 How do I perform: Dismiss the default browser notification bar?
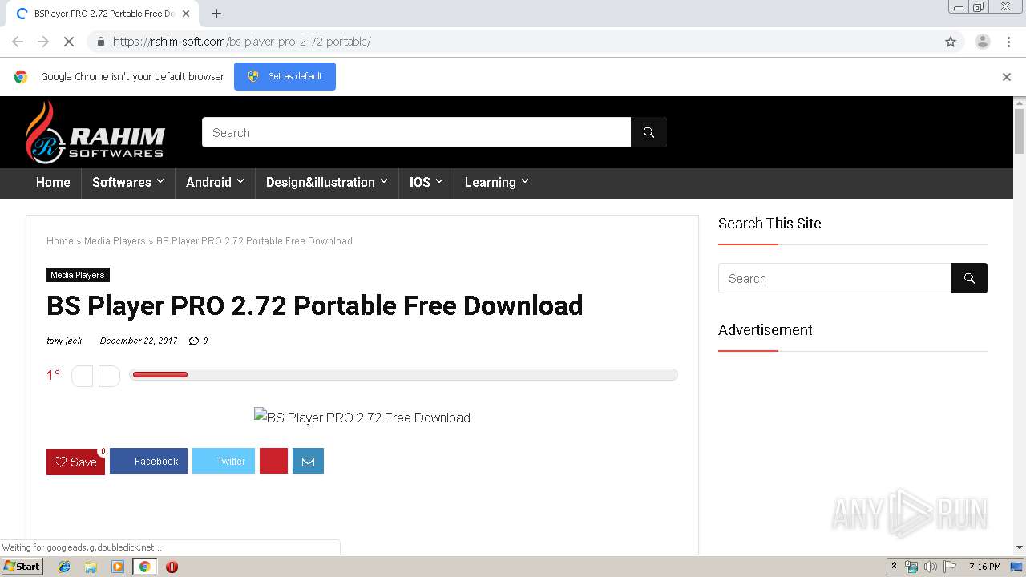click(1006, 77)
